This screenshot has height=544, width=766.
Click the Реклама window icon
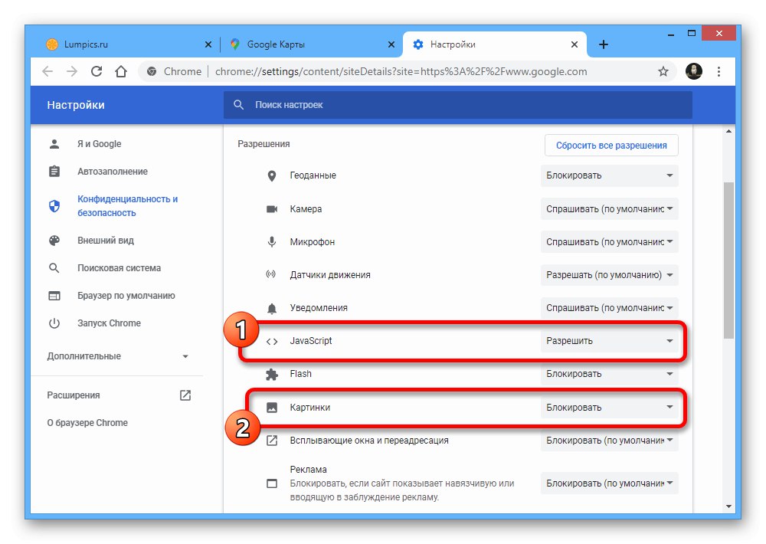[x=272, y=483]
